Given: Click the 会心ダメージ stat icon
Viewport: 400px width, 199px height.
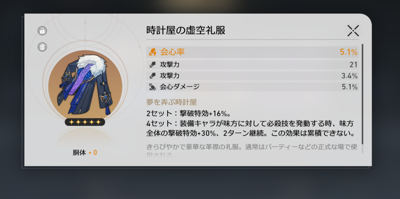Looking at the screenshot, I should tap(152, 87).
